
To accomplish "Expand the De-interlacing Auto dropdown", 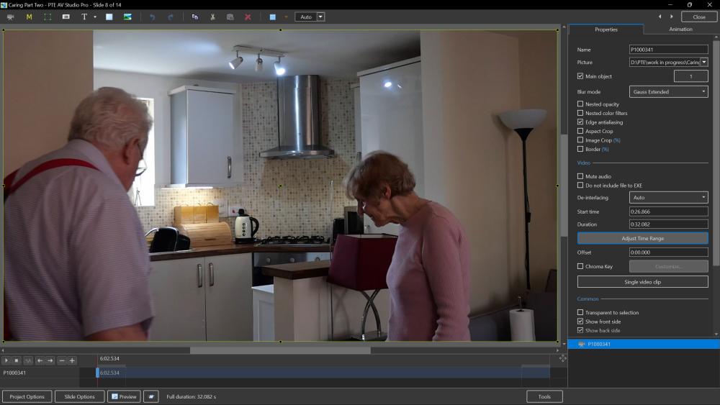I will coord(668,198).
